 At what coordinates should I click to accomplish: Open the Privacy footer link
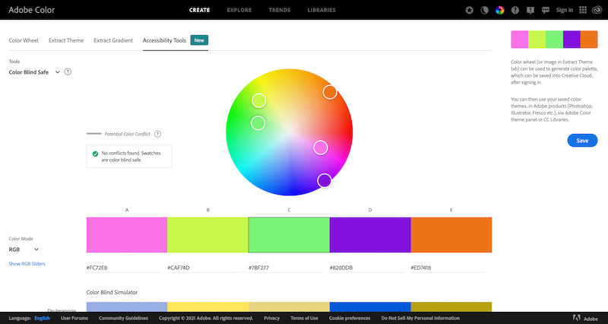[x=271, y=318]
